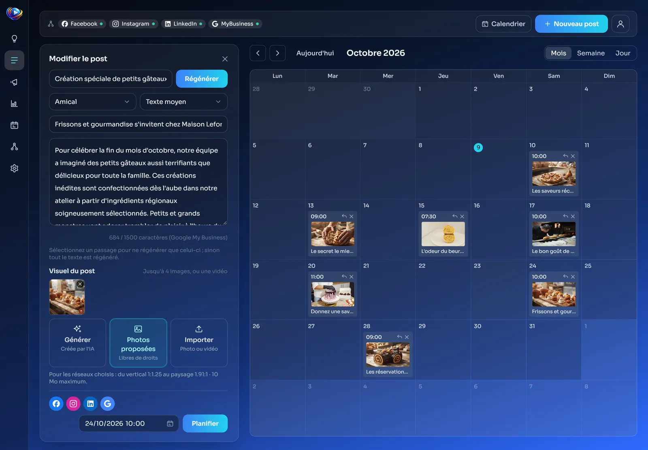
Task: Click the Nouveau post button
Action: (571, 24)
